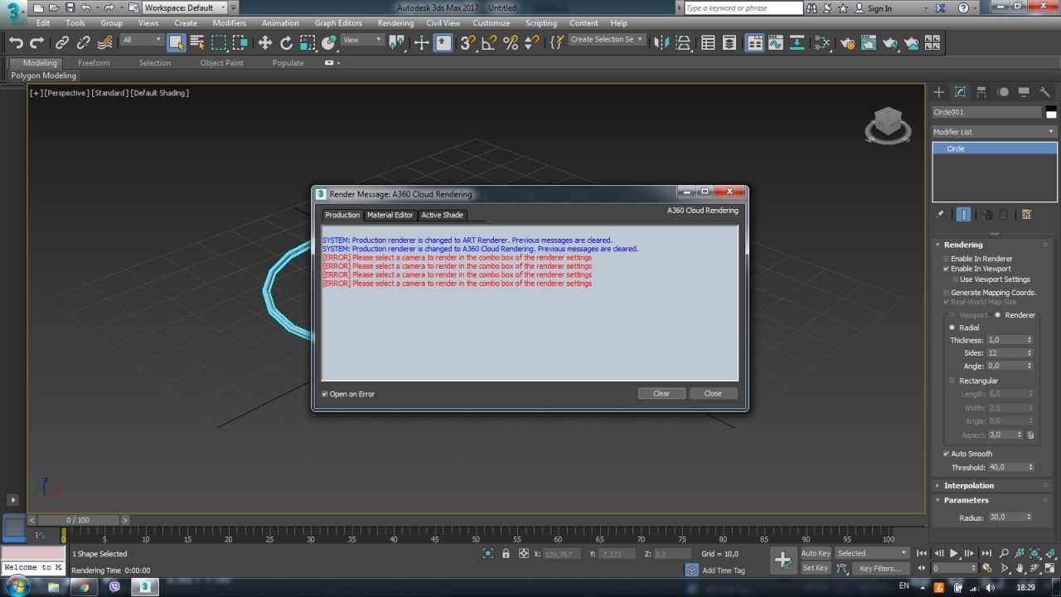The height and width of the screenshot is (597, 1061).
Task: Open Render Setup from toolbar
Action: tap(847, 43)
